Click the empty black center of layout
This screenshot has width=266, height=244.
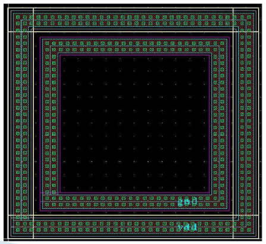click(x=134, y=124)
